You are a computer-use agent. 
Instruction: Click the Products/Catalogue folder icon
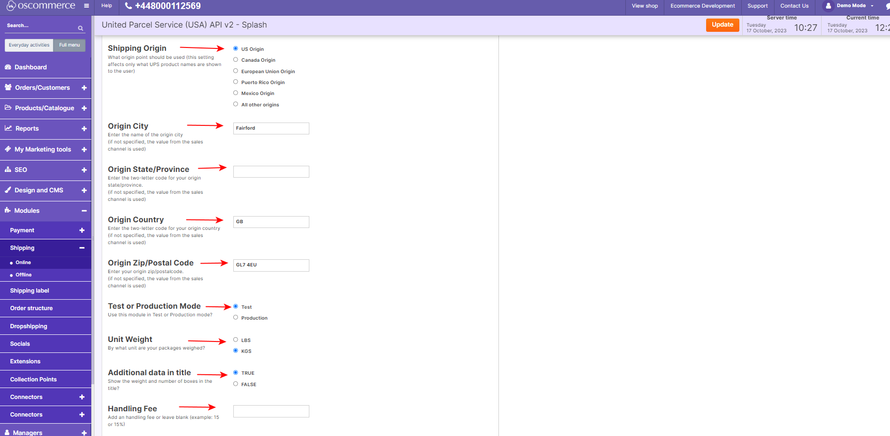(x=8, y=108)
